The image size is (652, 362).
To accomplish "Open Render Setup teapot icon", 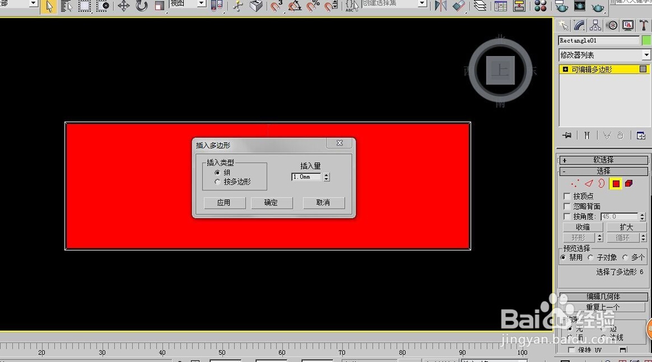I will 561,7.
